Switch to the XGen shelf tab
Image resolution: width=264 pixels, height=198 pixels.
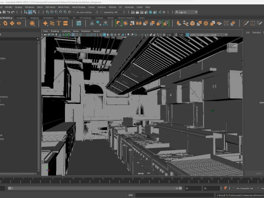click(142, 18)
